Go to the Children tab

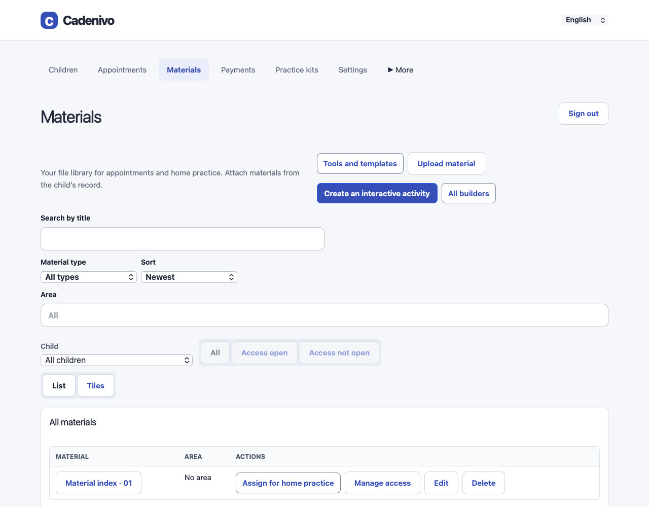point(63,70)
